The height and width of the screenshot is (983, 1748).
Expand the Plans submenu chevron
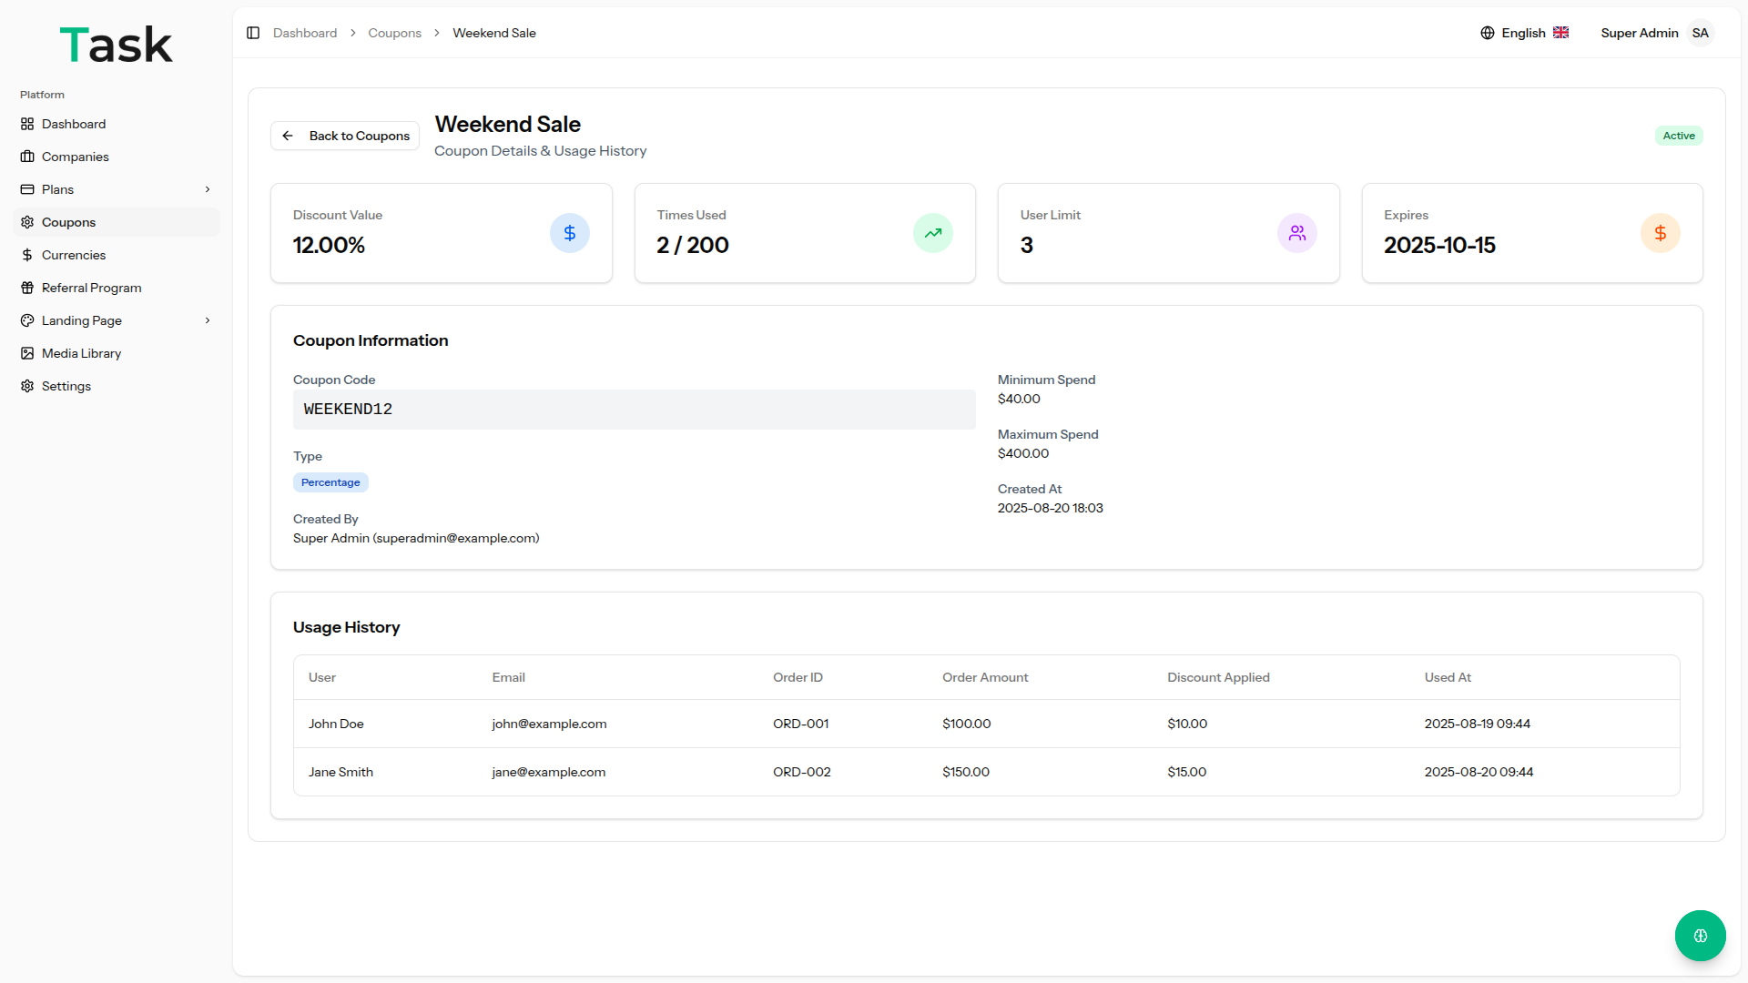(208, 189)
